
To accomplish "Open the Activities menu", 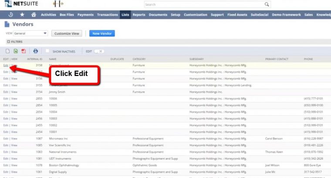I will (x=48, y=14).
